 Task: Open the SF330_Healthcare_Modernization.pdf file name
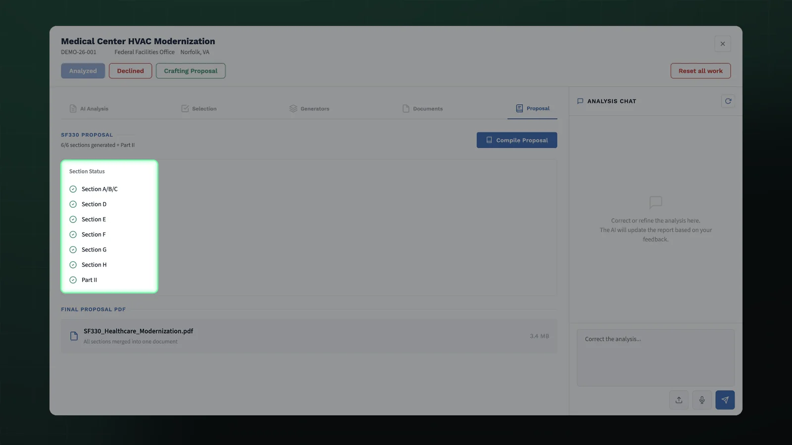click(138, 331)
